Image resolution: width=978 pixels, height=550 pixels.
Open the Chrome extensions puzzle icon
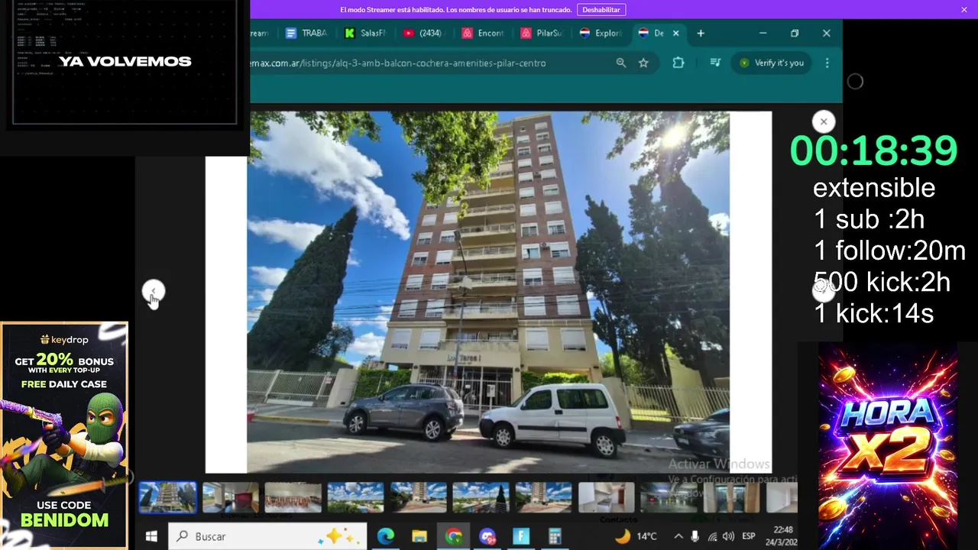click(x=678, y=63)
